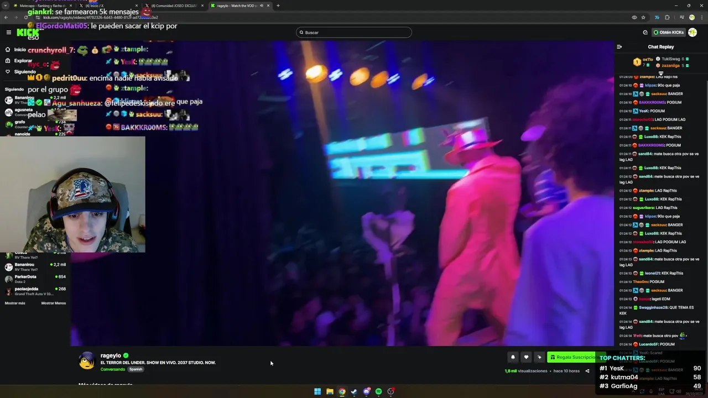Click the Chat Replay header title
708x398 pixels.
click(x=661, y=47)
